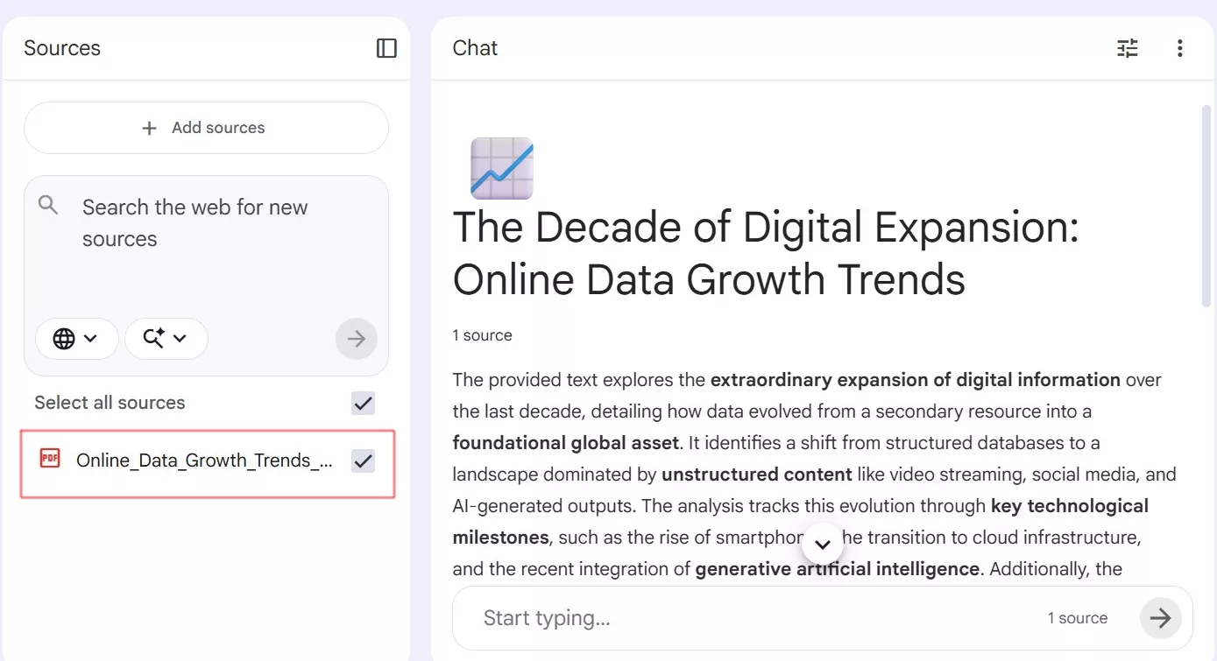
Task: Click the globe source-type icon
Action: (66, 338)
